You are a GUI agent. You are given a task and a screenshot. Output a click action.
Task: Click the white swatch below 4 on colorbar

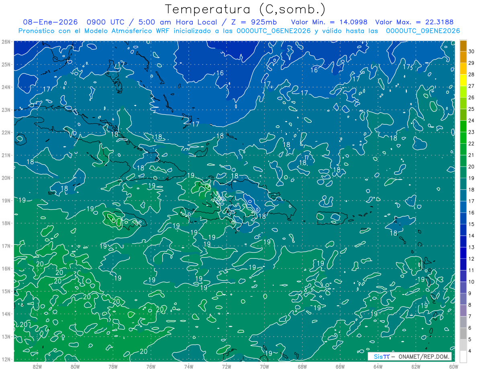pos(463,356)
